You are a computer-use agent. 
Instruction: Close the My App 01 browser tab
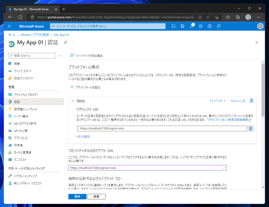point(56,9)
